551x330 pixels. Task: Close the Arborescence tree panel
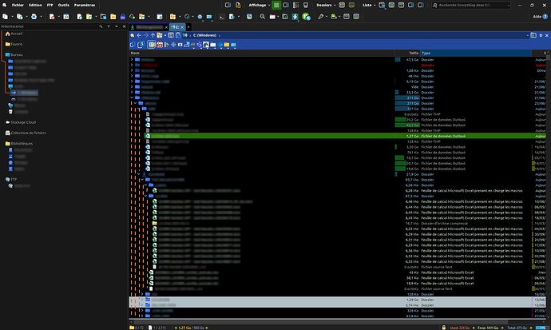tap(124, 26)
